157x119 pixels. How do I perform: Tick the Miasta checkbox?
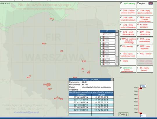point(121,61)
